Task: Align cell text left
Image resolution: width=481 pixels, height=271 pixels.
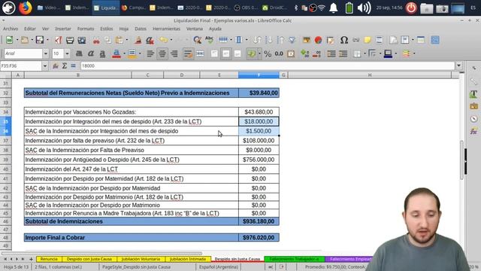Action: point(150,53)
